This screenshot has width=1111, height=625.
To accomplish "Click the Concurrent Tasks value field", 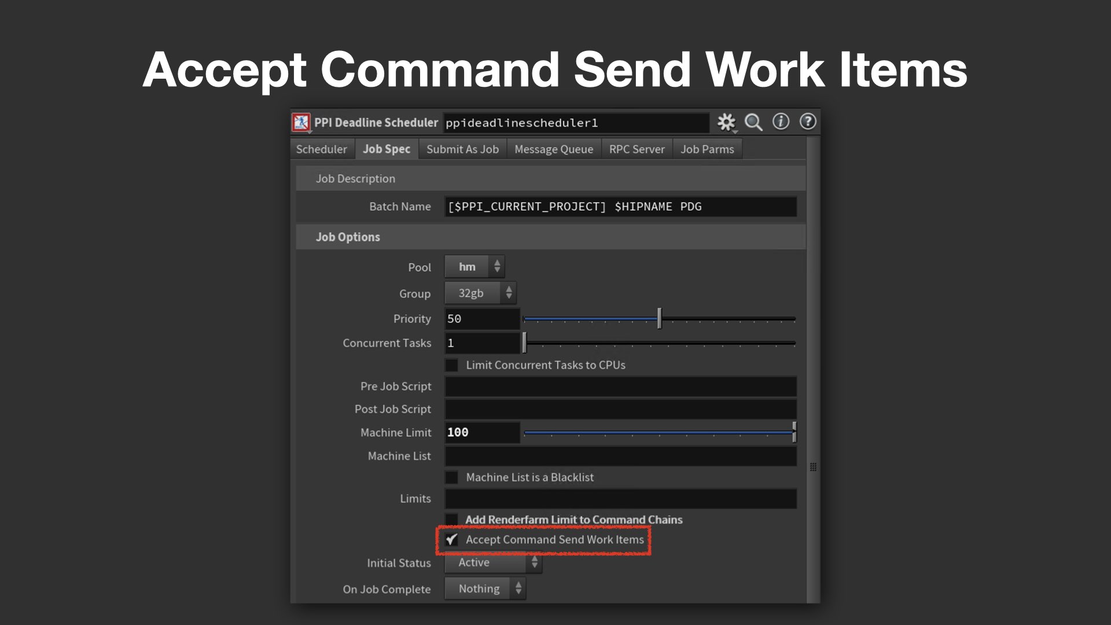I will tap(482, 343).
